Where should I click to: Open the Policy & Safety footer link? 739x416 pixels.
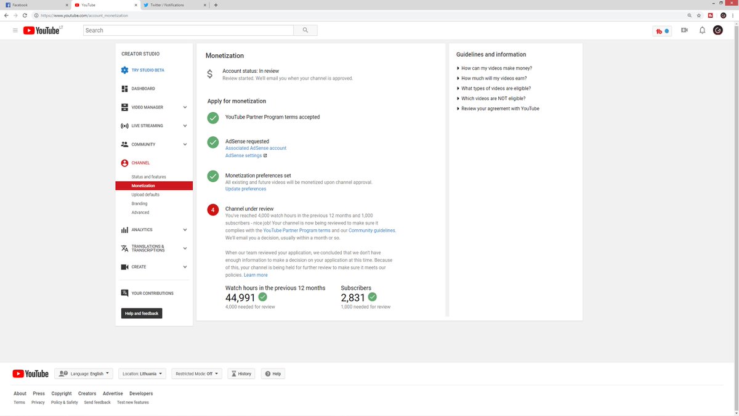[x=65, y=402]
